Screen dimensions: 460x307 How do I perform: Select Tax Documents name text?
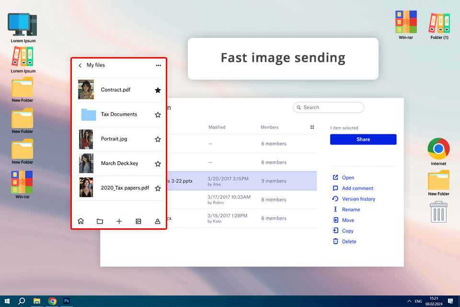[119, 114]
